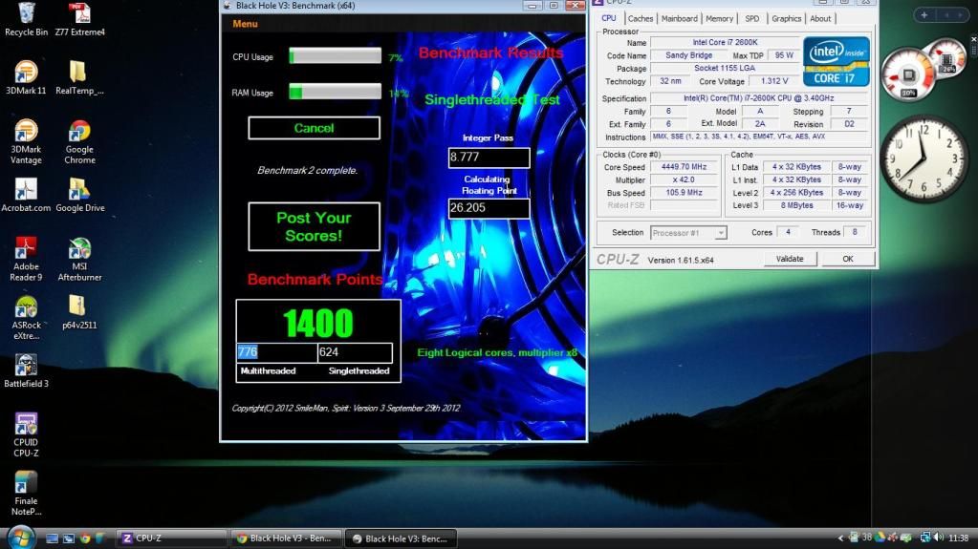Switch to the Caches tab in CPU-Z

640,19
